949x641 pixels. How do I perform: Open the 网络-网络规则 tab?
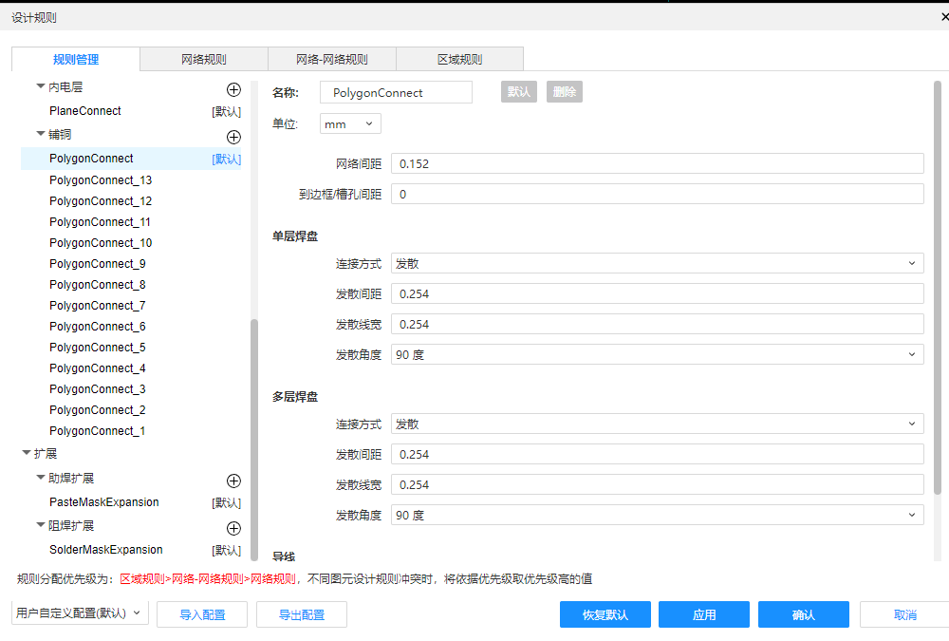tap(331, 59)
